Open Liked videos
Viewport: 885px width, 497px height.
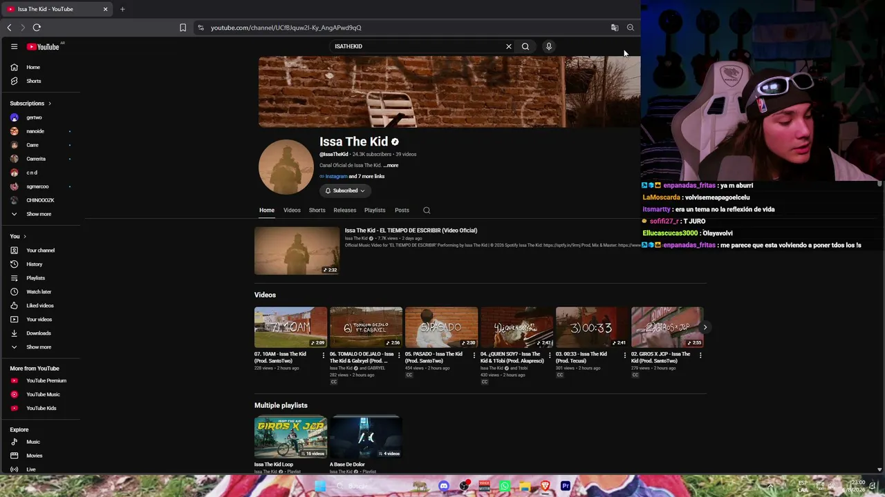click(x=41, y=305)
